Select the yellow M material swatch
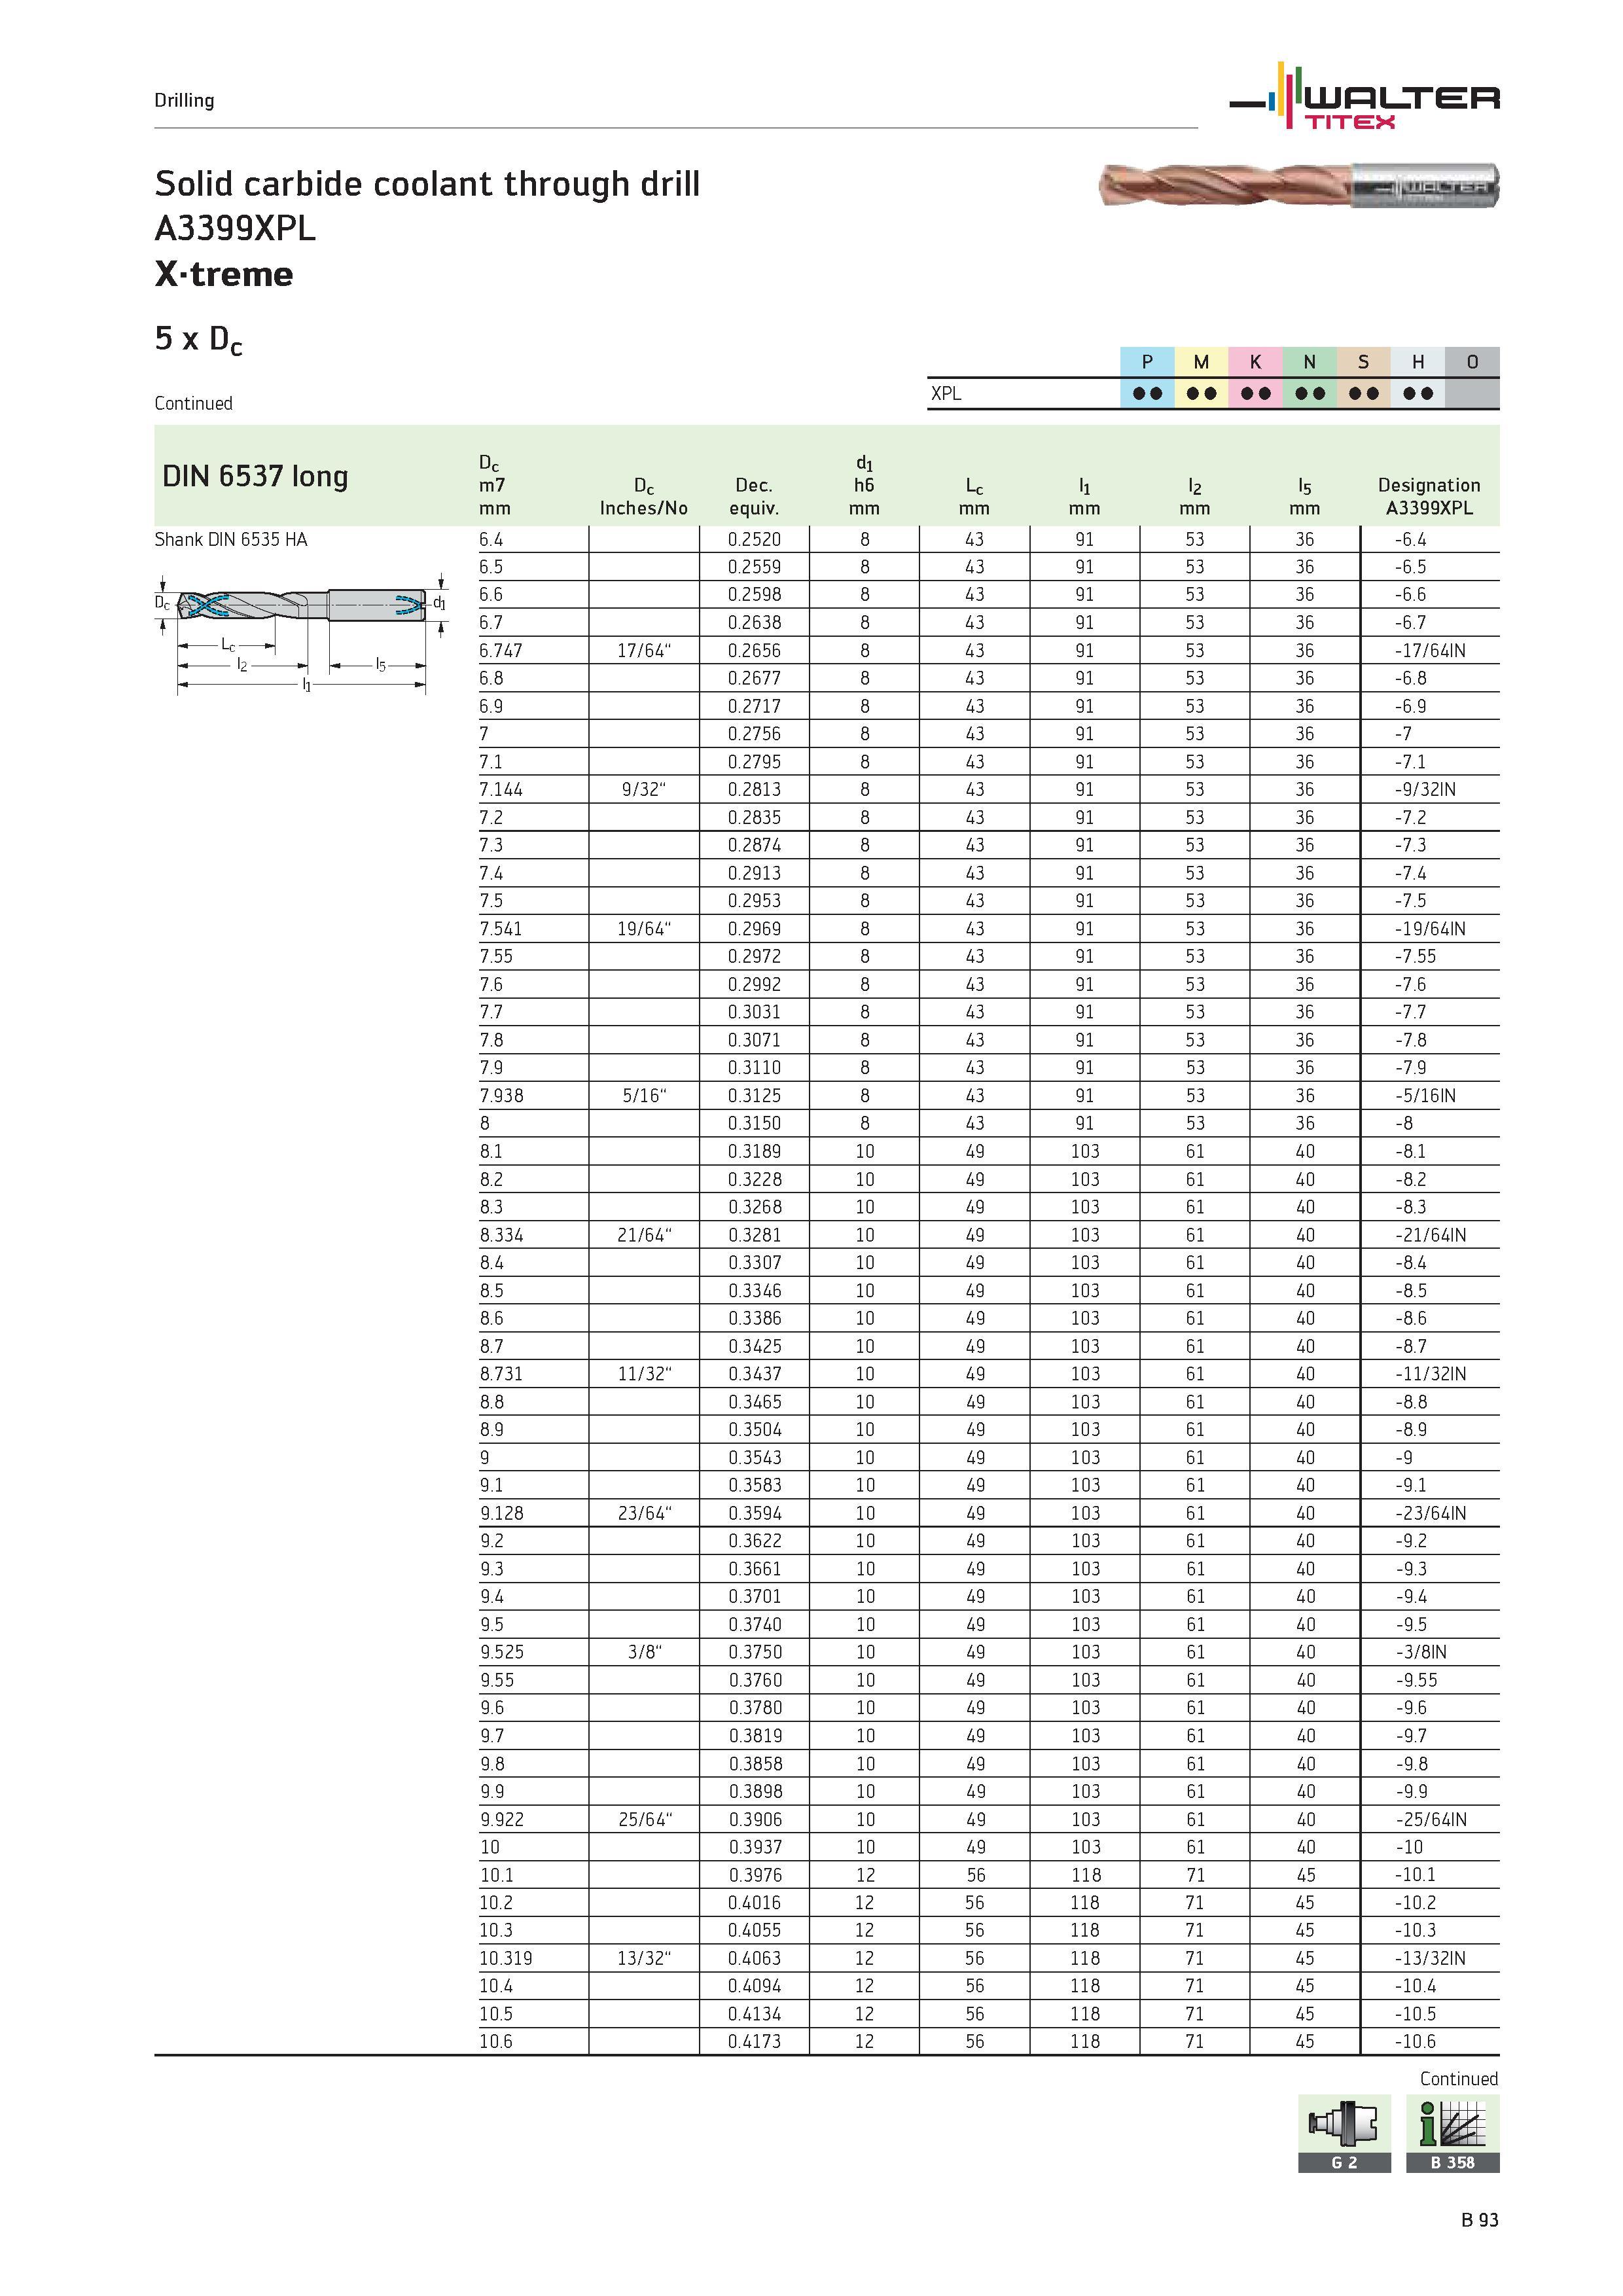The width and height of the screenshot is (1623, 2296). coord(1201,362)
